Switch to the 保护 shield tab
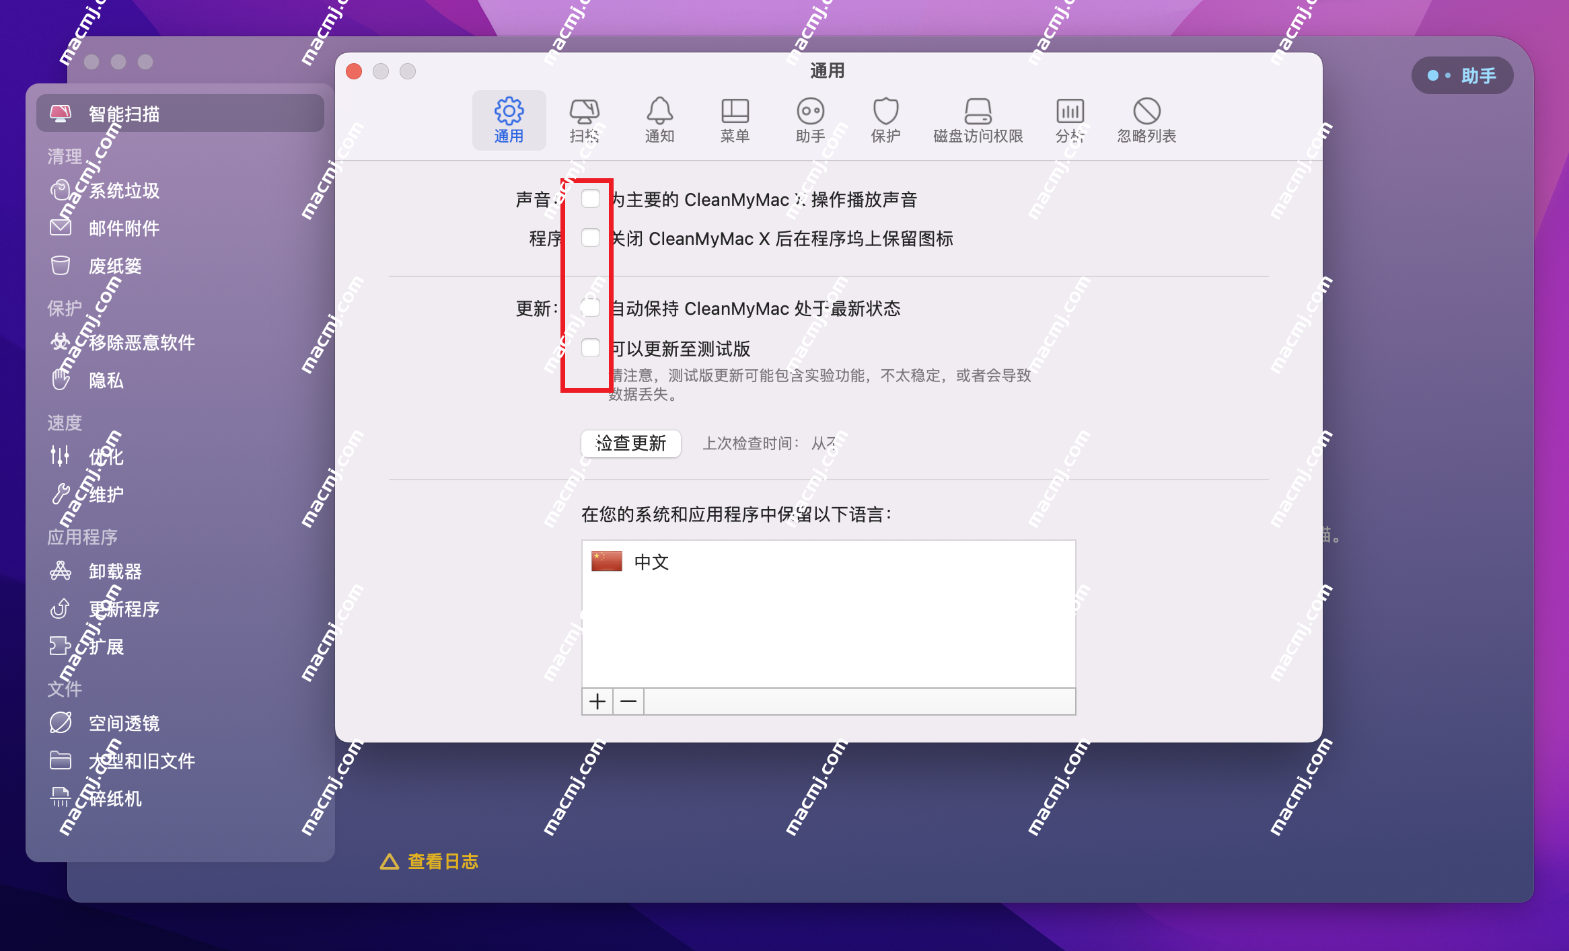Screen dimensions: 1569x951 (885, 120)
